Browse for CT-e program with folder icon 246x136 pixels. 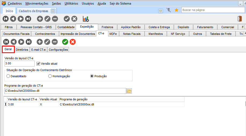129,91
